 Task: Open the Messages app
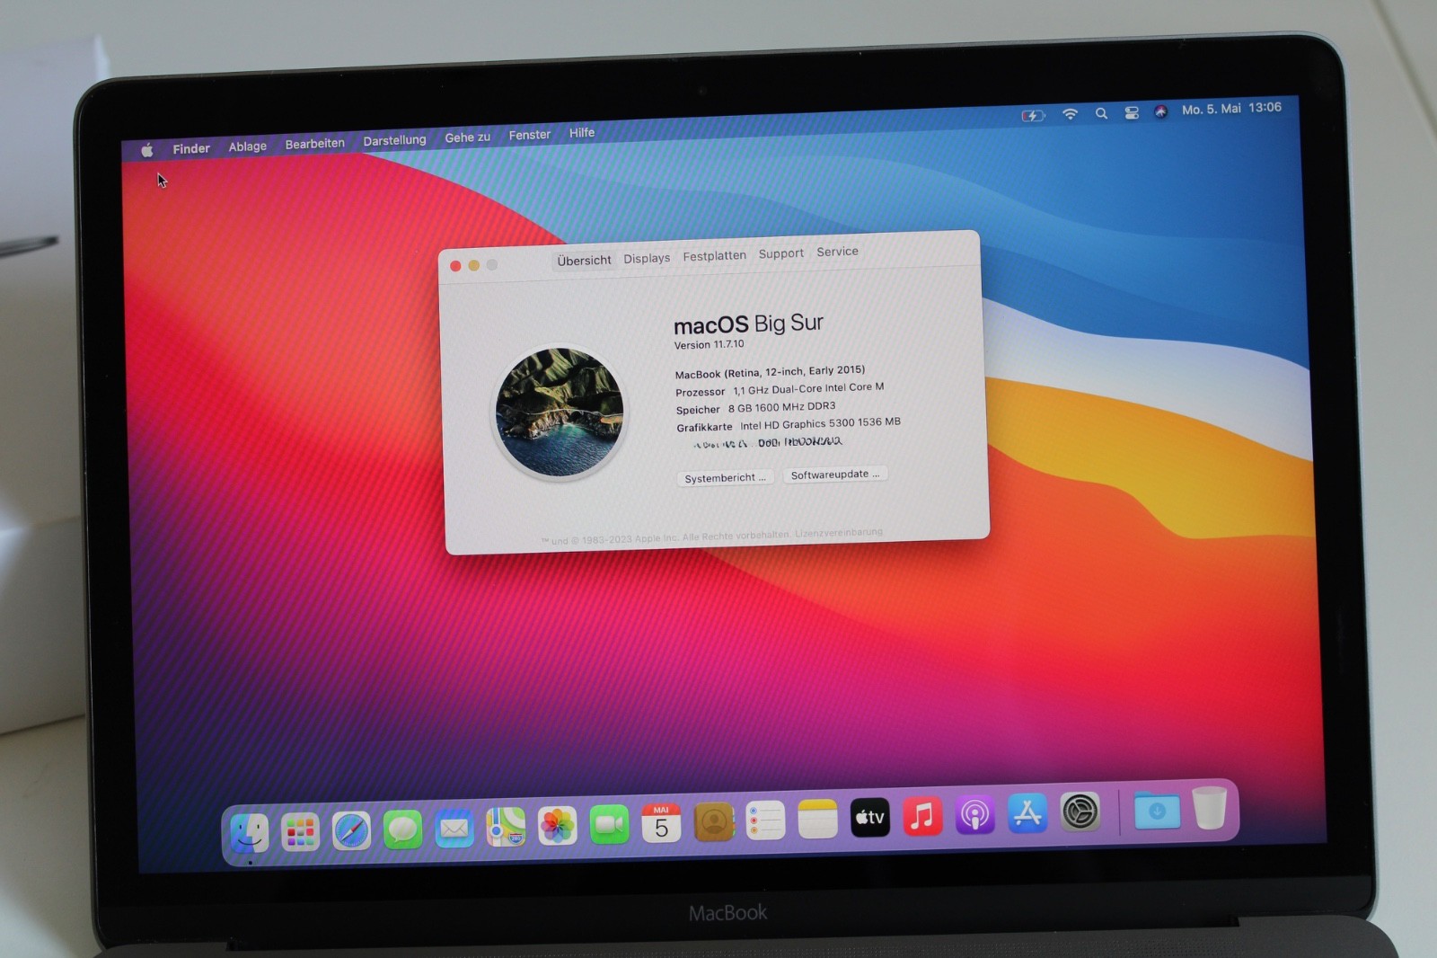click(402, 829)
